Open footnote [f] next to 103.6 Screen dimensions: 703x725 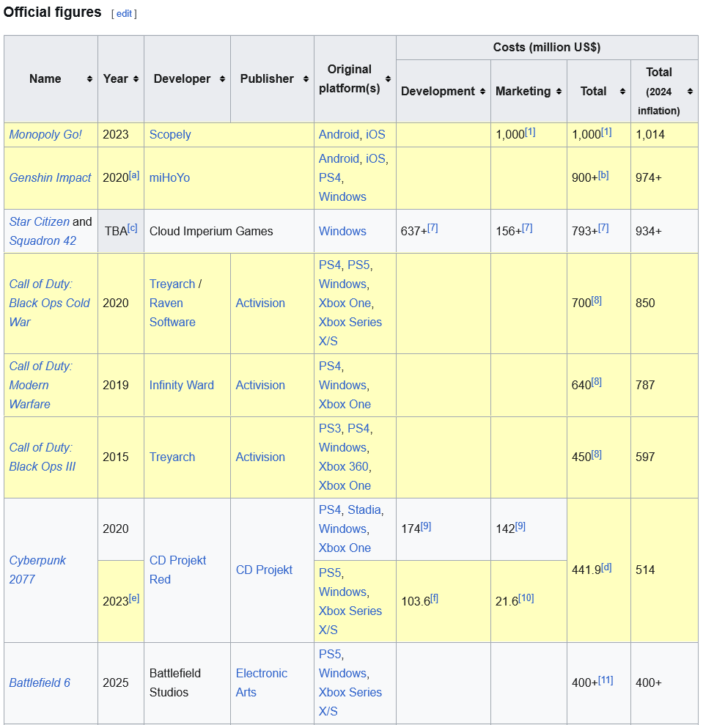[434, 598]
